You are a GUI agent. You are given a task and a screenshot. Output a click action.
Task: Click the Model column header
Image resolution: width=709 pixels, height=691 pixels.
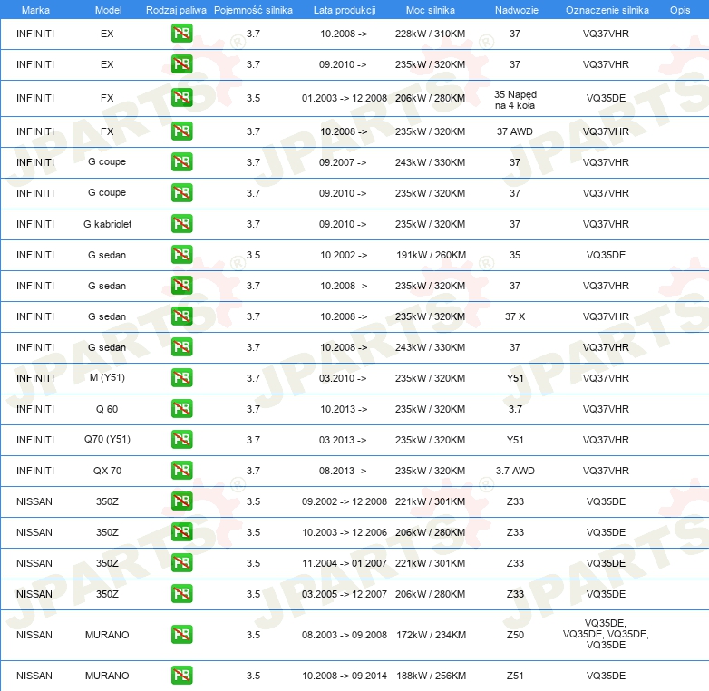108,10
